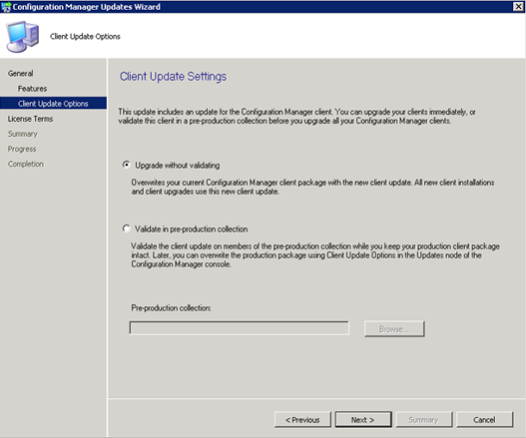Select the Completion step in sidebar
Screen dimensions: 526x438
pyautogui.click(x=26, y=164)
